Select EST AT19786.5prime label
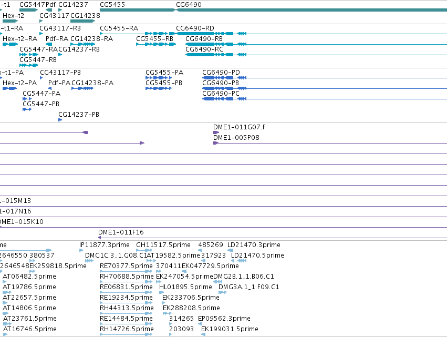The height and width of the screenshot is (337, 447). pos(29,287)
